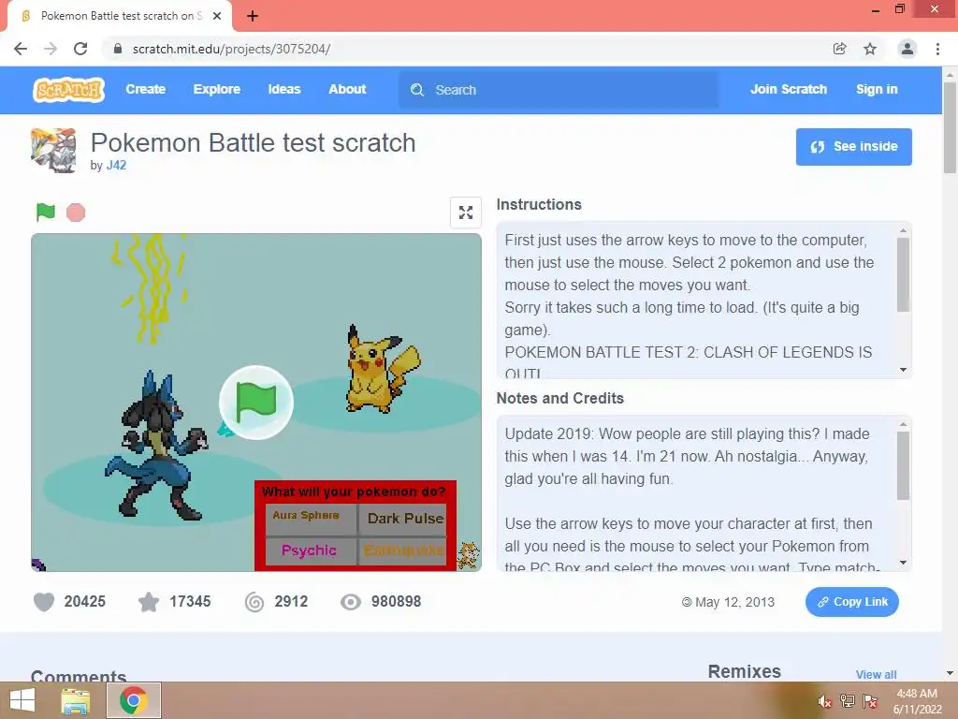The width and height of the screenshot is (958, 719).
Task: Click the Scratch logo
Action: [x=68, y=90]
